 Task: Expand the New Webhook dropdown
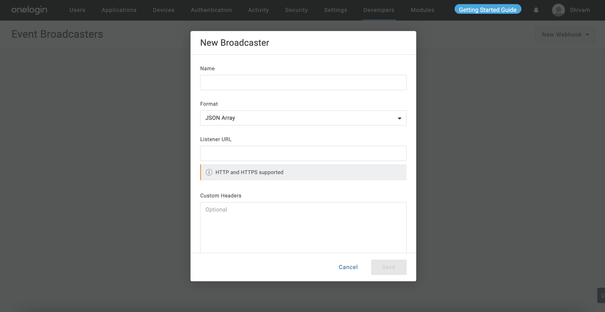click(x=565, y=34)
